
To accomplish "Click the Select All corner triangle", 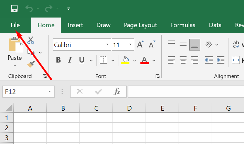I will click(9, 108).
